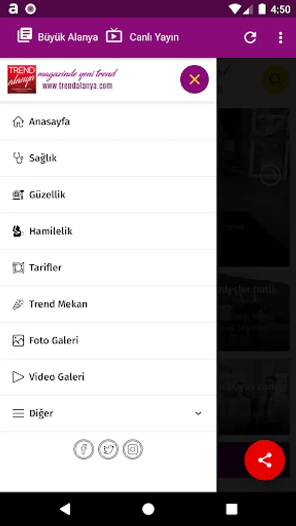Tap the Facebook circle icon
The width and height of the screenshot is (296, 526).
pyautogui.click(x=84, y=449)
